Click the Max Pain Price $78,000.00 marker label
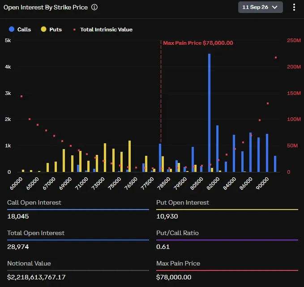Image resolution: width=304 pixels, height=287 pixels. (198, 43)
